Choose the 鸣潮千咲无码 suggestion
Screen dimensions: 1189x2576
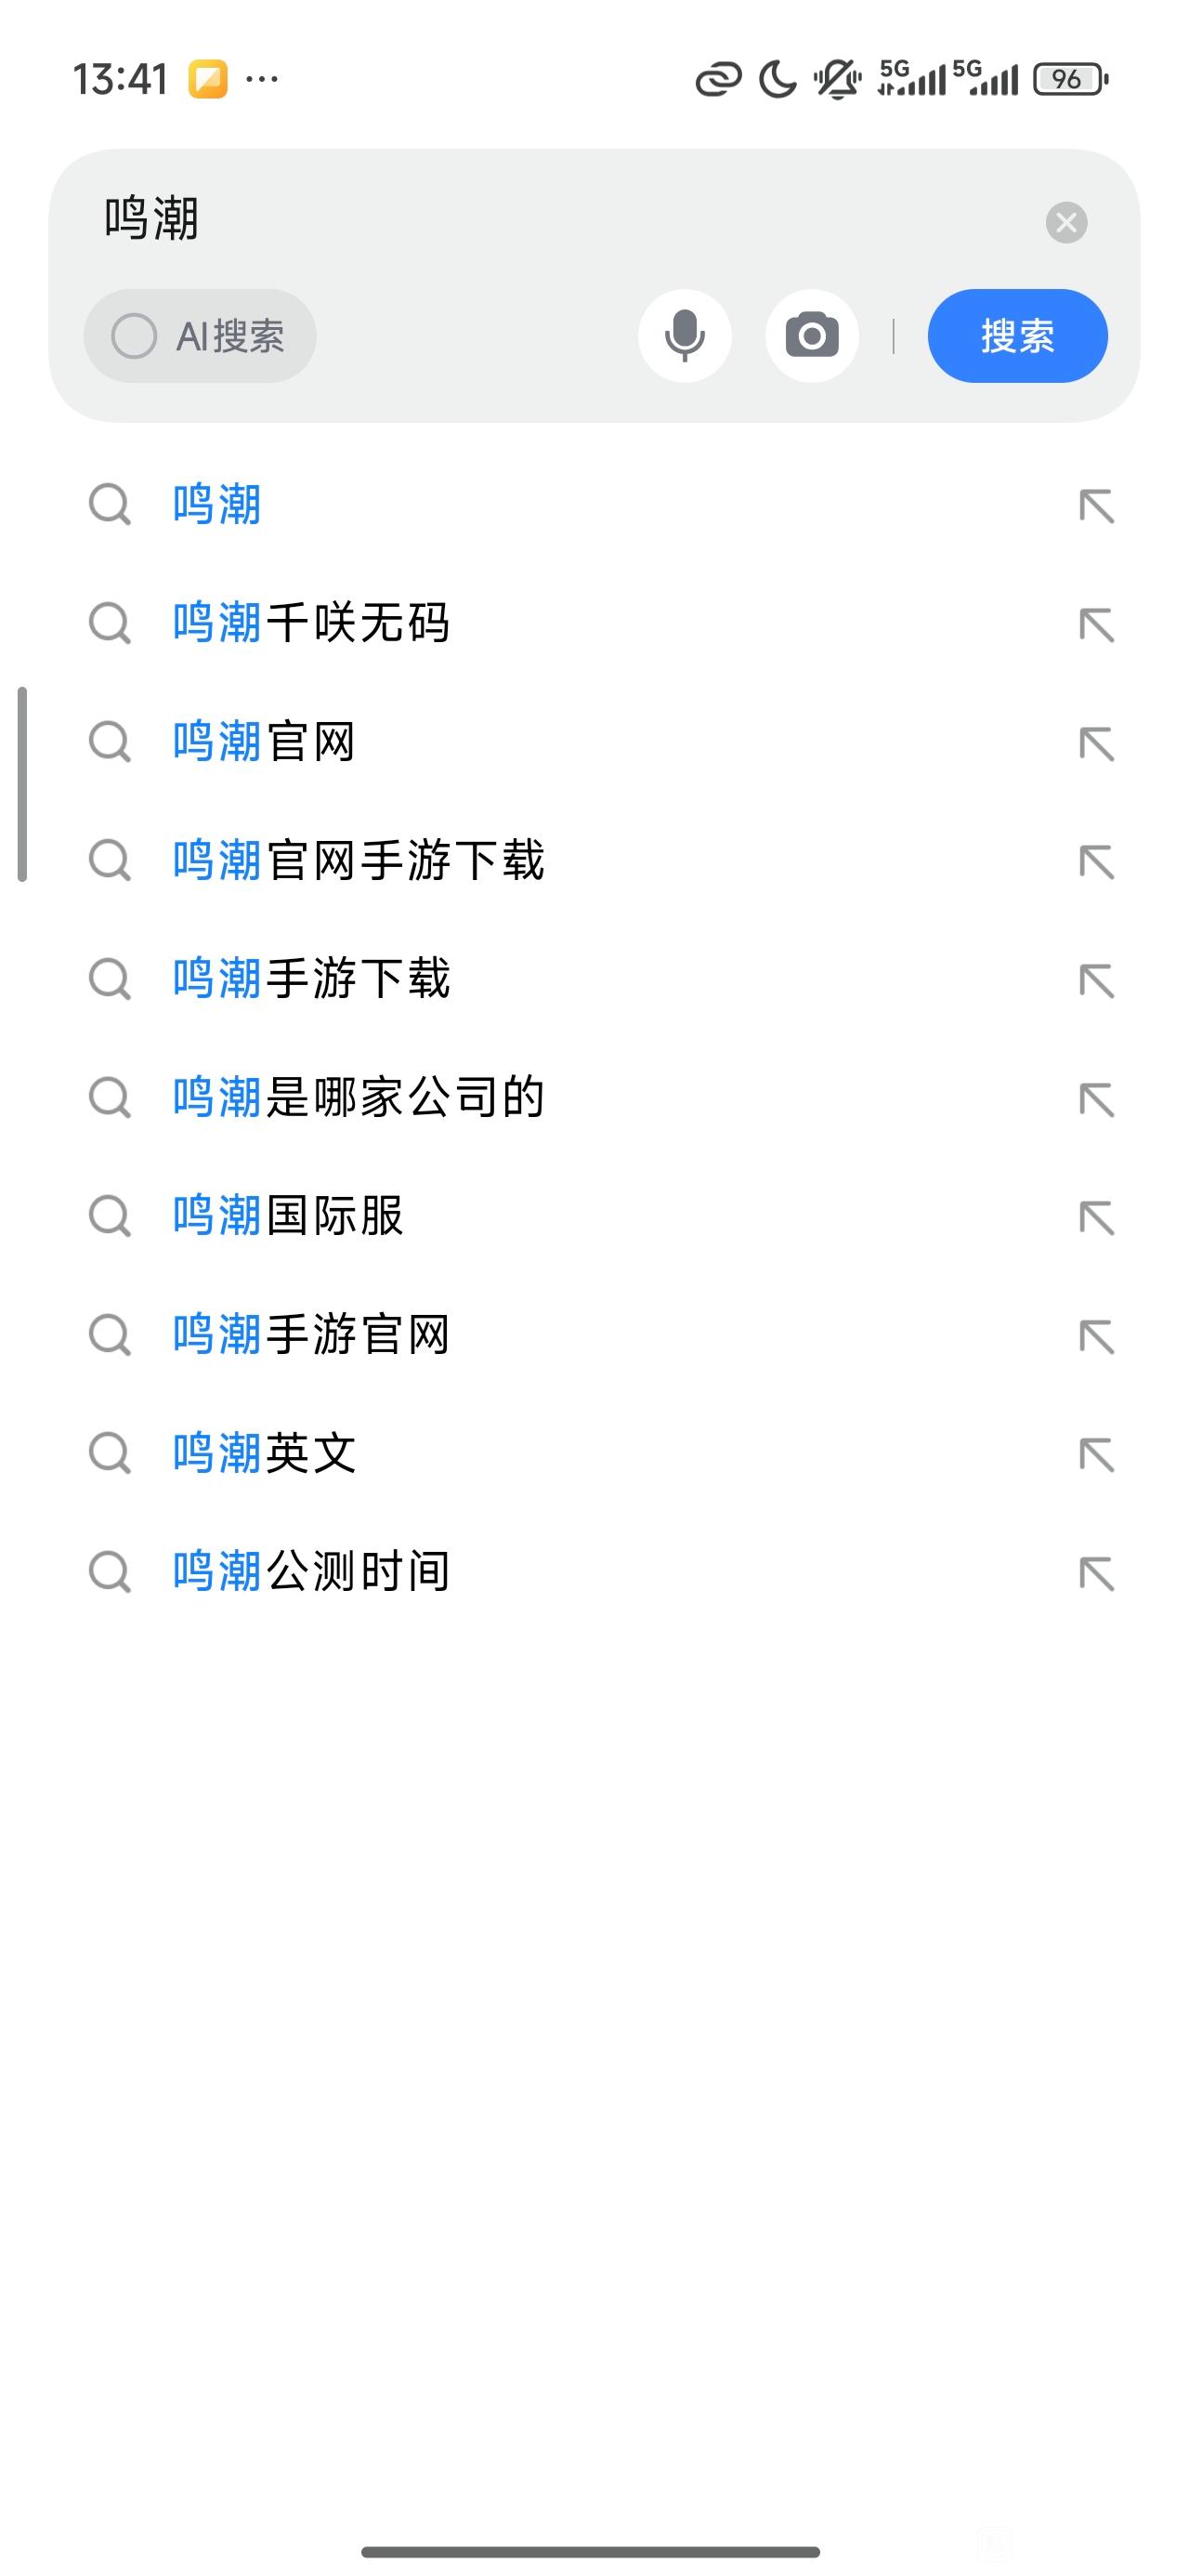311,623
